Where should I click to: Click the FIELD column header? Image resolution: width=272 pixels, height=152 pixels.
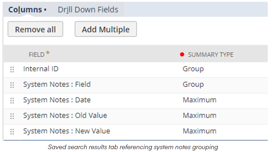coord(37,55)
